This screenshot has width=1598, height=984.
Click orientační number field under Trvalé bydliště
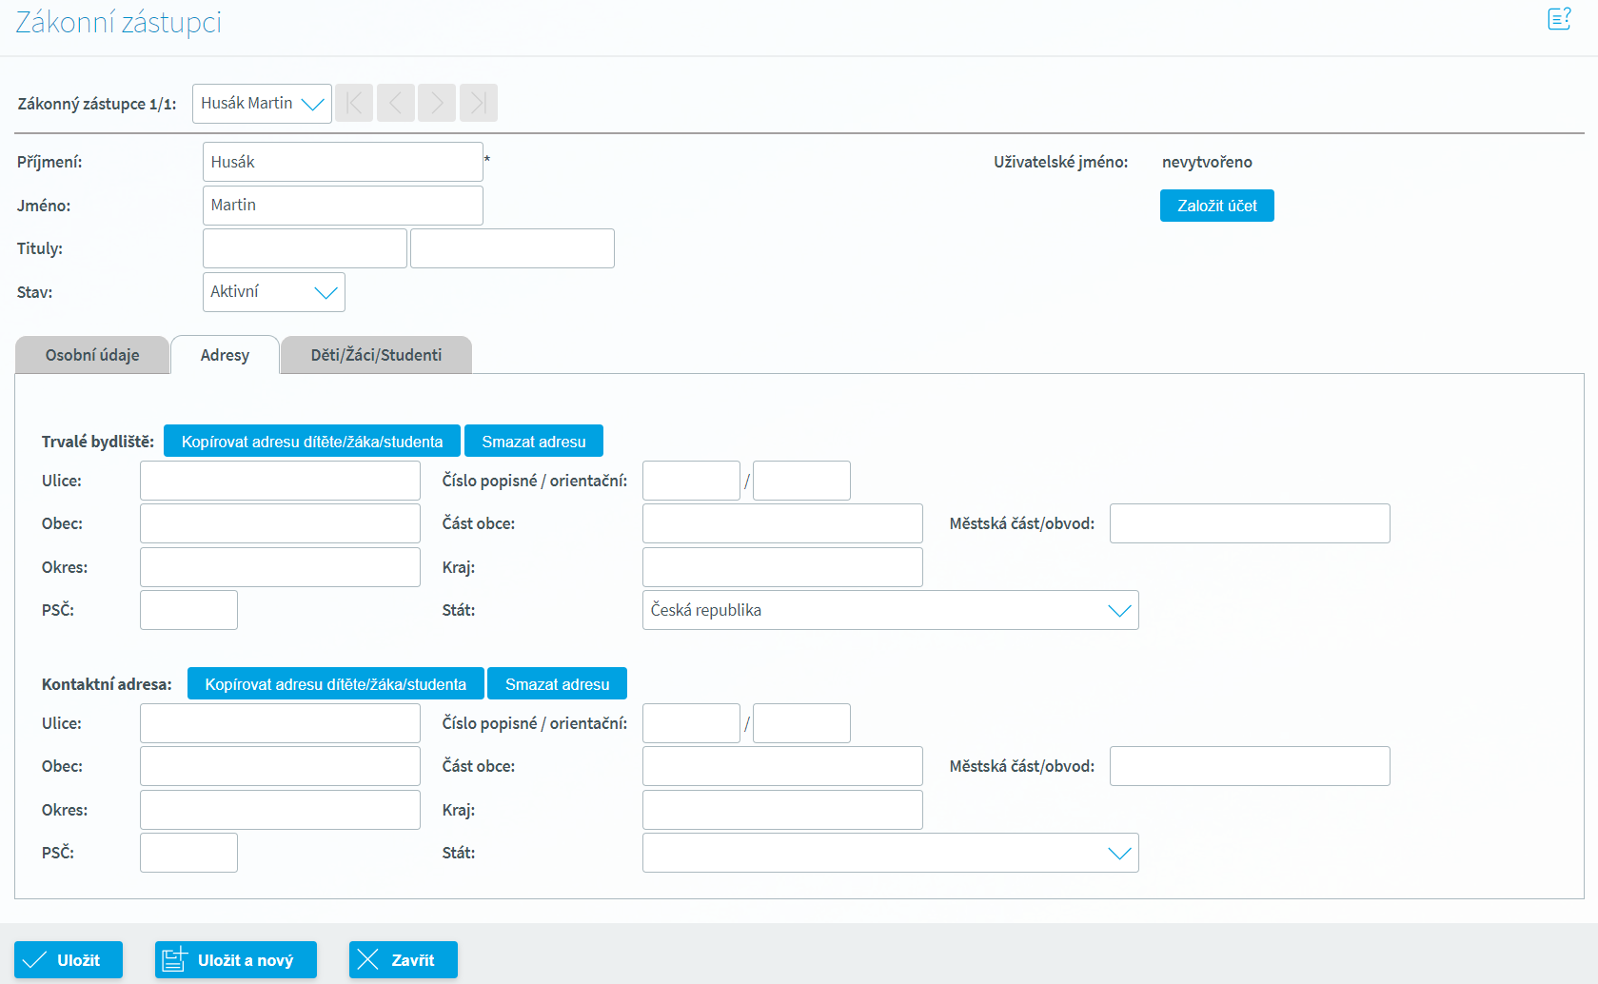[x=801, y=481]
